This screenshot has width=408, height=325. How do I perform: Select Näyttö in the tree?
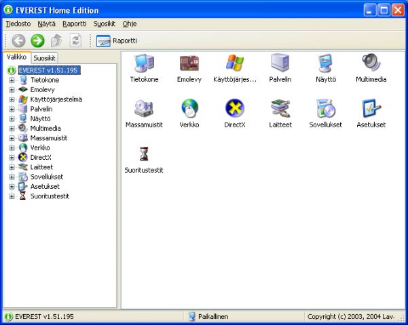click(40, 119)
